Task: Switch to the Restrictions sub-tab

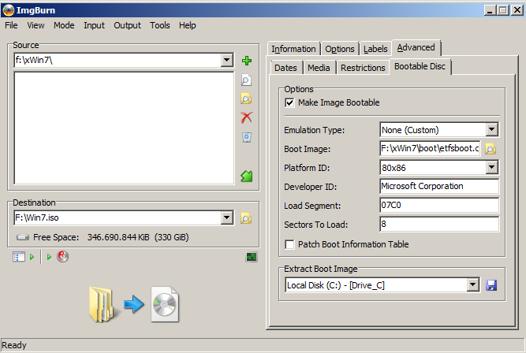Action: tap(363, 68)
